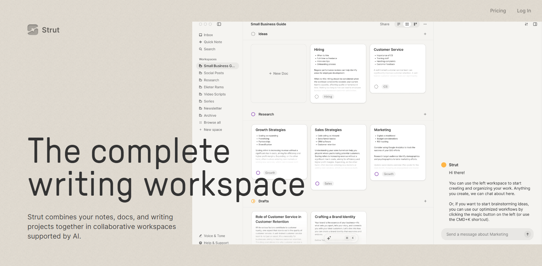The height and width of the screenshot is (266, 542).
Task: Click the Research section purple status circle
Action: click(x=253, y=114)
